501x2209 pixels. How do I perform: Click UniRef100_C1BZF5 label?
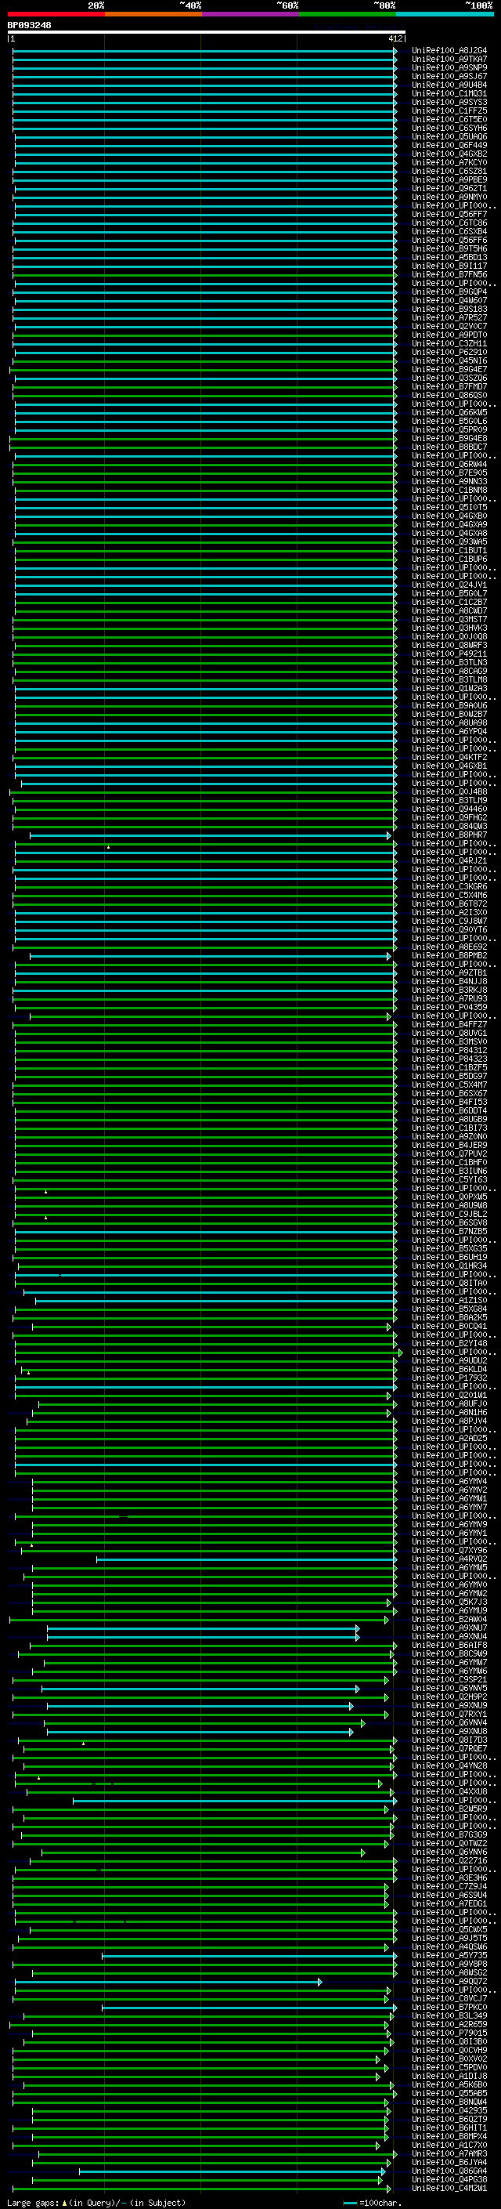coord(449,1067)
